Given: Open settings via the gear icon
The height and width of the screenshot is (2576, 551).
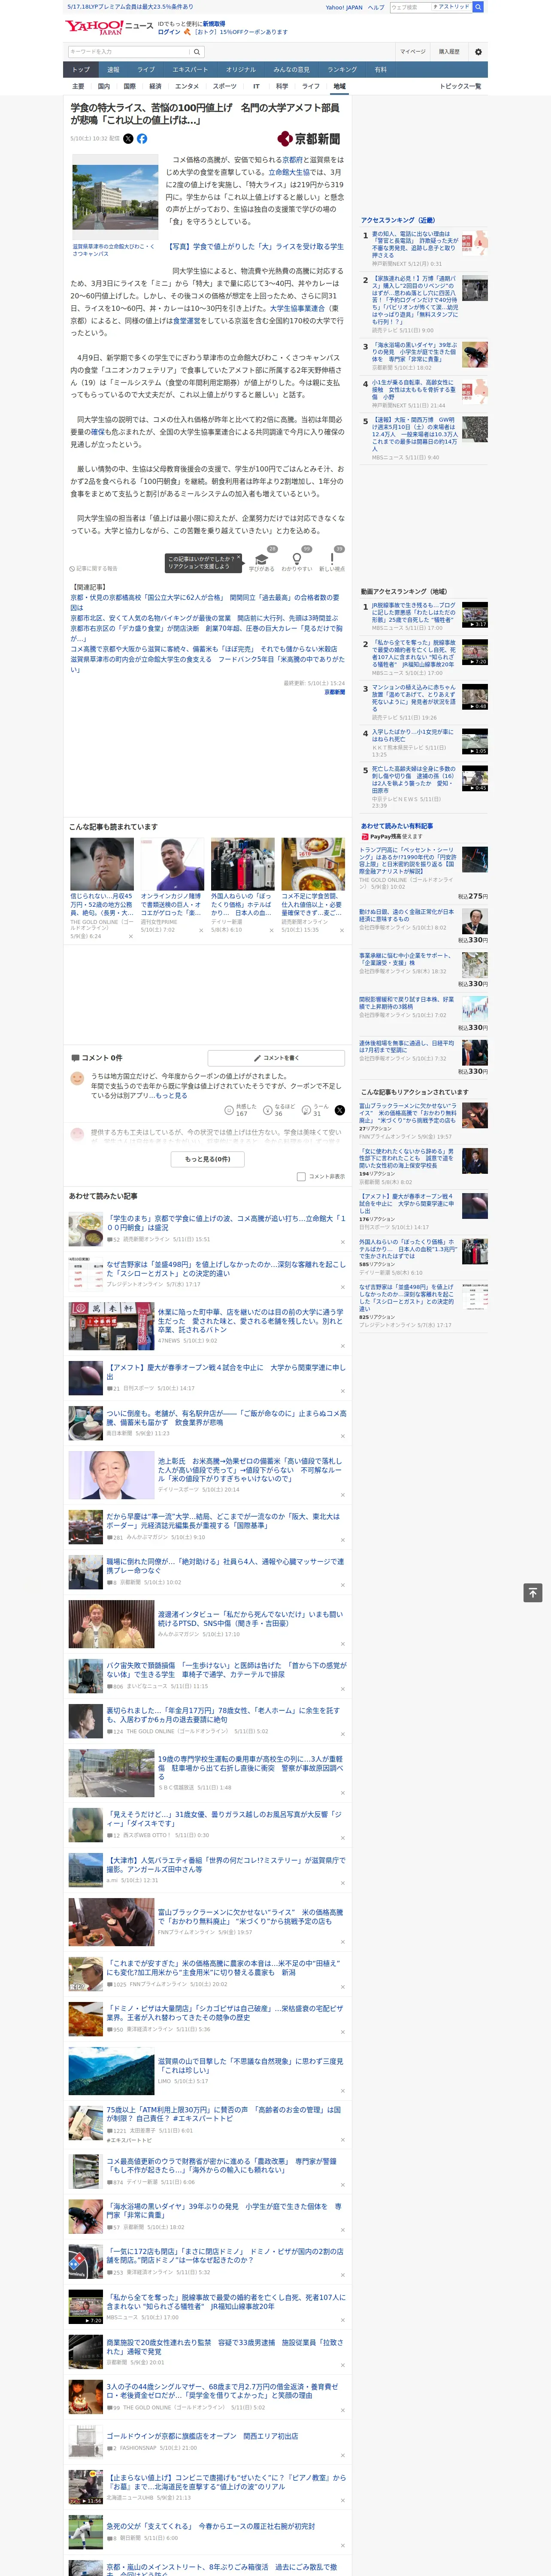Looking at the screenshot, I should (x=478, y=52).
